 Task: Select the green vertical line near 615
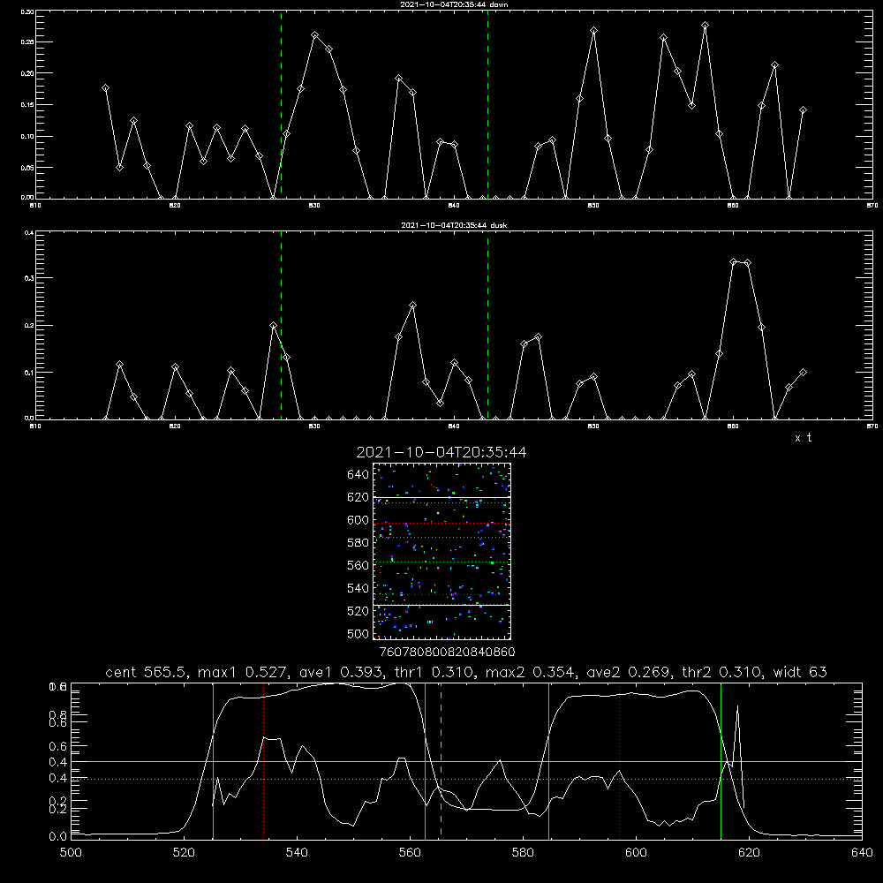coord(721,760)
